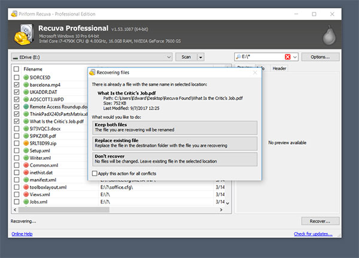359x258 pixels.
Task: Enable Apply this action for all conflicts
Action: tap(95, 173)
